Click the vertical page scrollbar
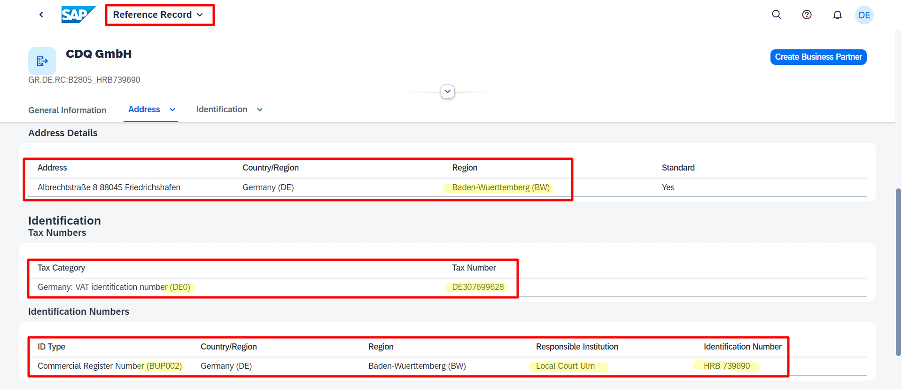 pos(898,272)
